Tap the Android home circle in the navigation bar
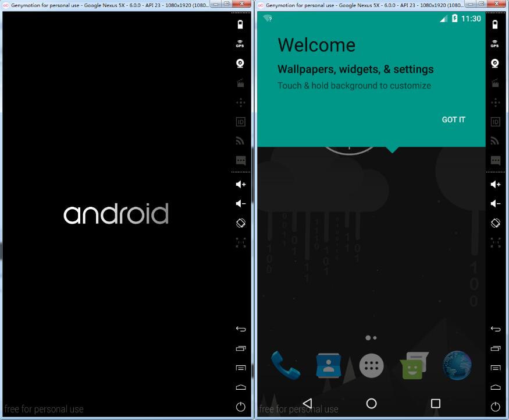 pos(371,404)
